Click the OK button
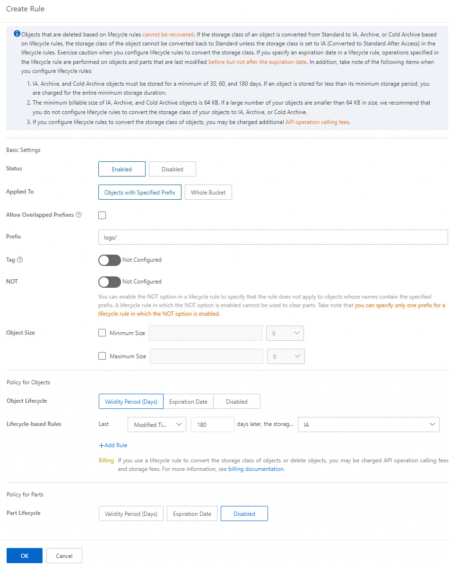The image size is (450, 566). click(x=25, y=556)
